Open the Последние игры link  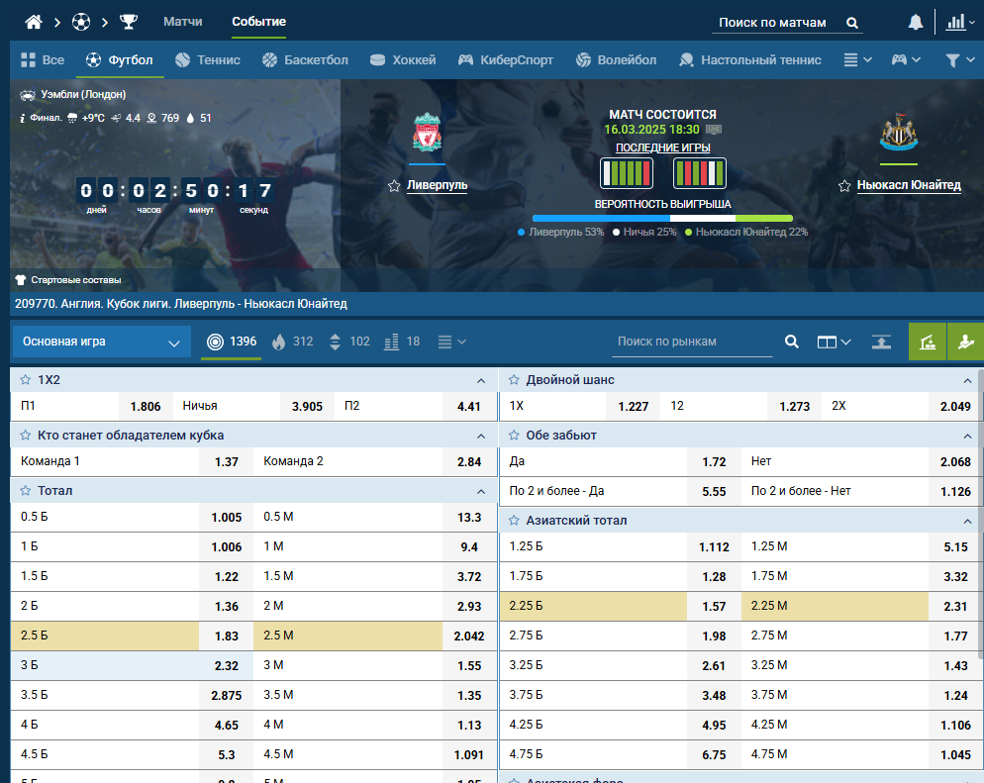662,147
